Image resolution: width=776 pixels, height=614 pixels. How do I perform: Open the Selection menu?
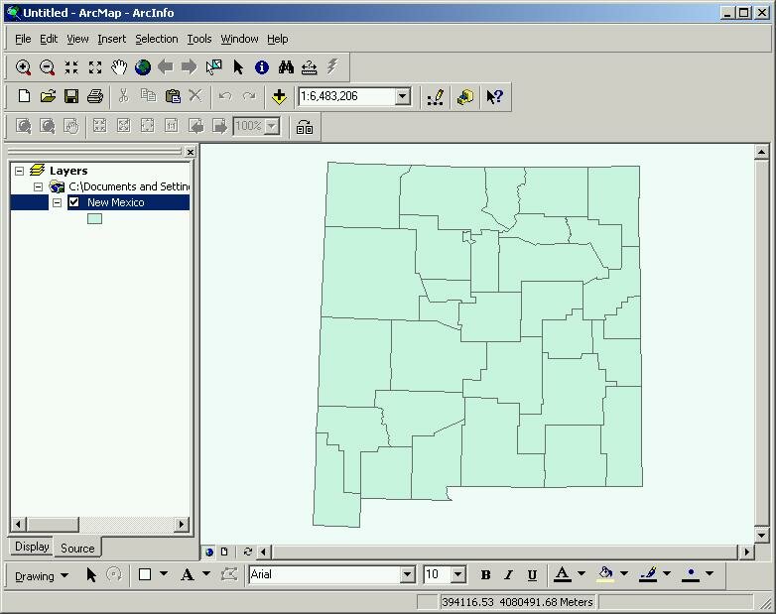[x=157, y=39]
